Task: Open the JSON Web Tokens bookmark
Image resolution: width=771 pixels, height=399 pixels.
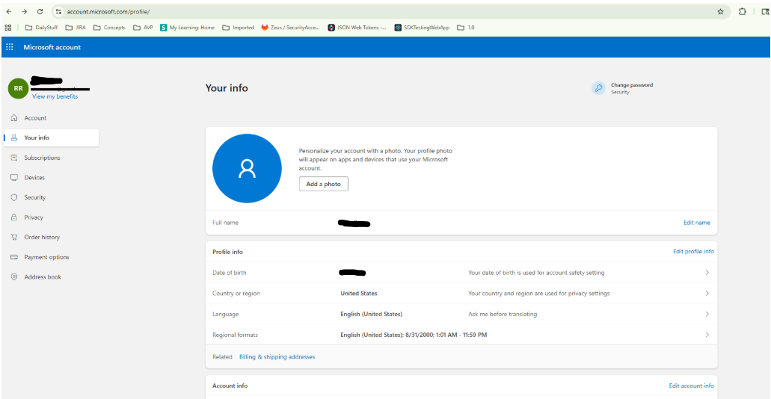Action: [x=357, y=28]
